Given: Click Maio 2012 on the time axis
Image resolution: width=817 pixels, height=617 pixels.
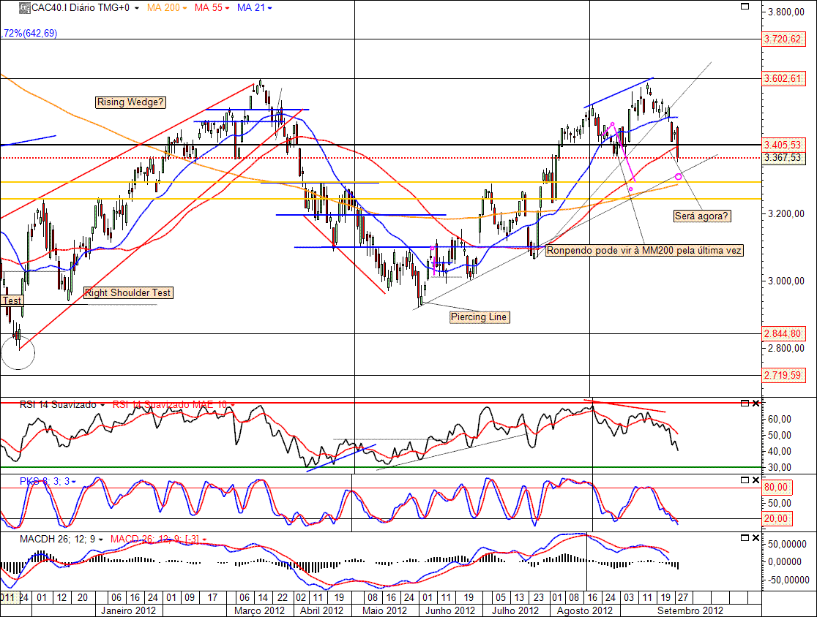Looking at the screenshot, I should 384,610.
